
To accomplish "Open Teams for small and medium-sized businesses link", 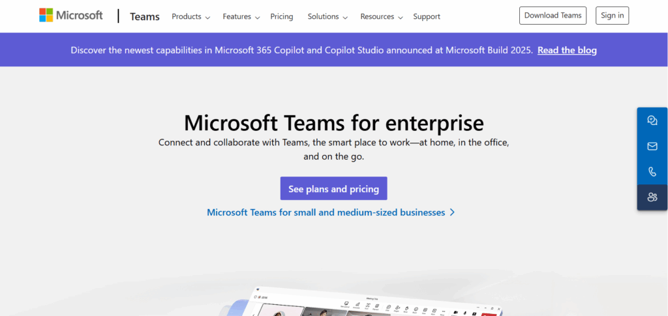I will coord(331,212).
